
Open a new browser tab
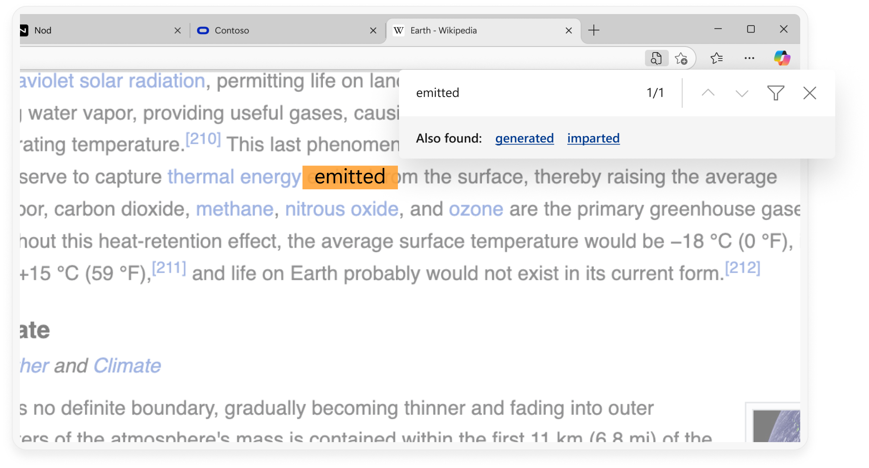[594, 30]
